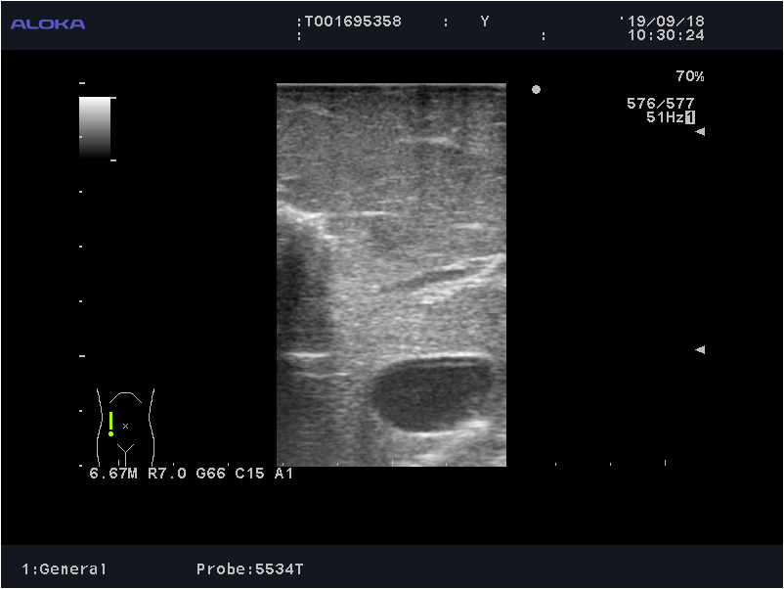Select the lower focus triangle marker
The width and height of the screenshot is (784, 589).
click(700, 350)
